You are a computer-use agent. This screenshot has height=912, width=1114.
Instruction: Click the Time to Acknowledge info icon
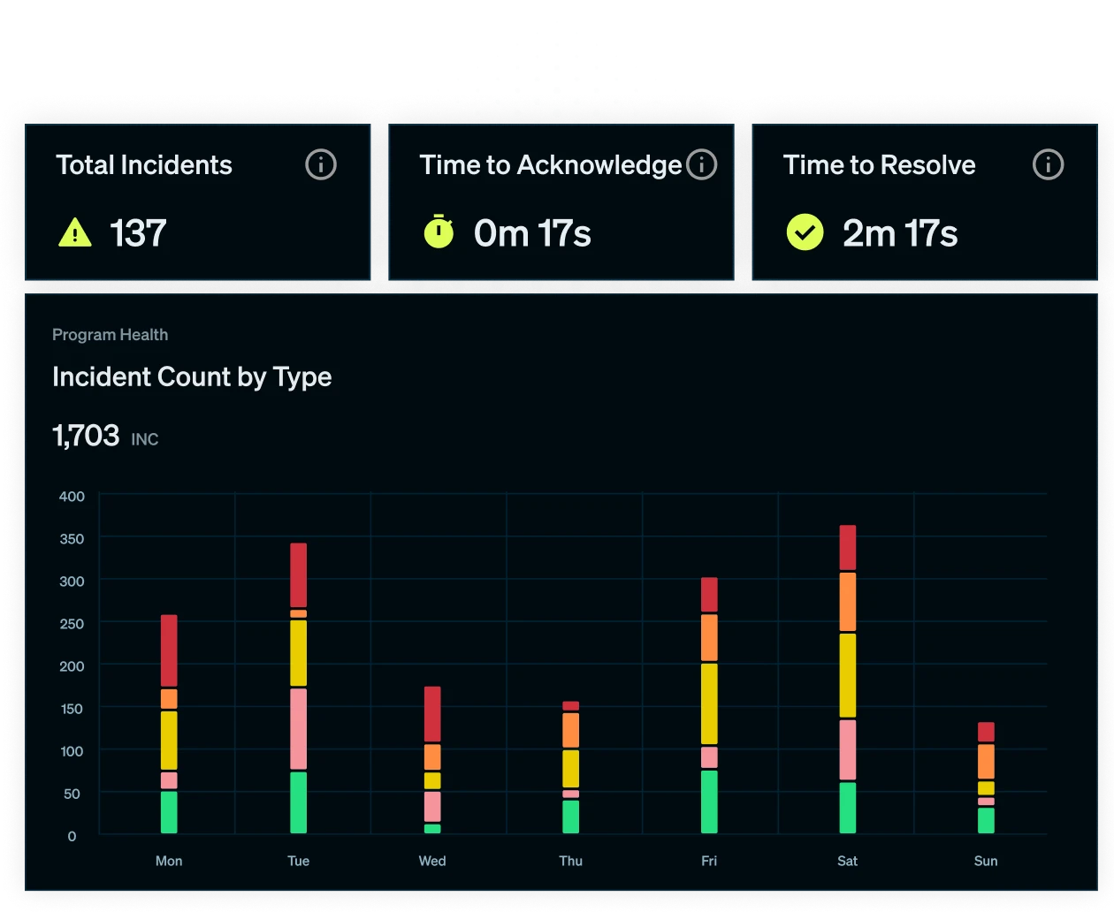[701, 164]
